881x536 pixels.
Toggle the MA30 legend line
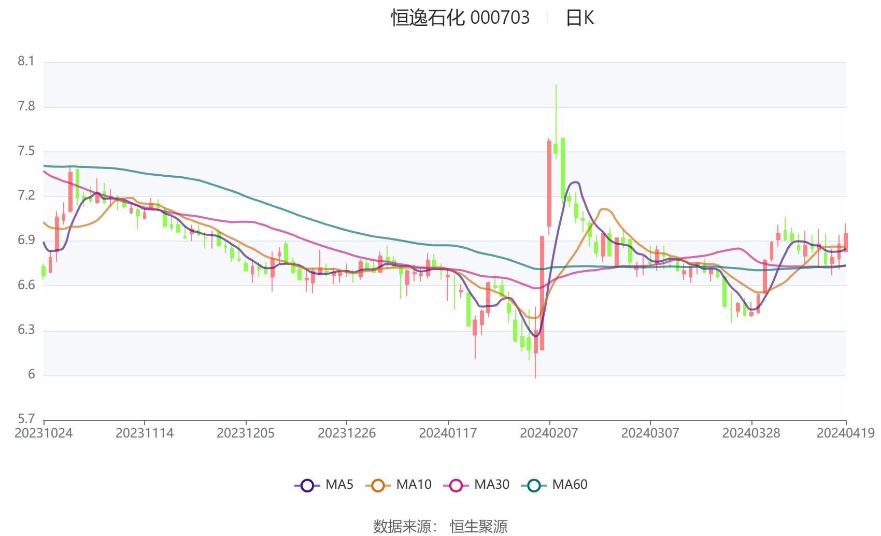[x=476, y=485]
